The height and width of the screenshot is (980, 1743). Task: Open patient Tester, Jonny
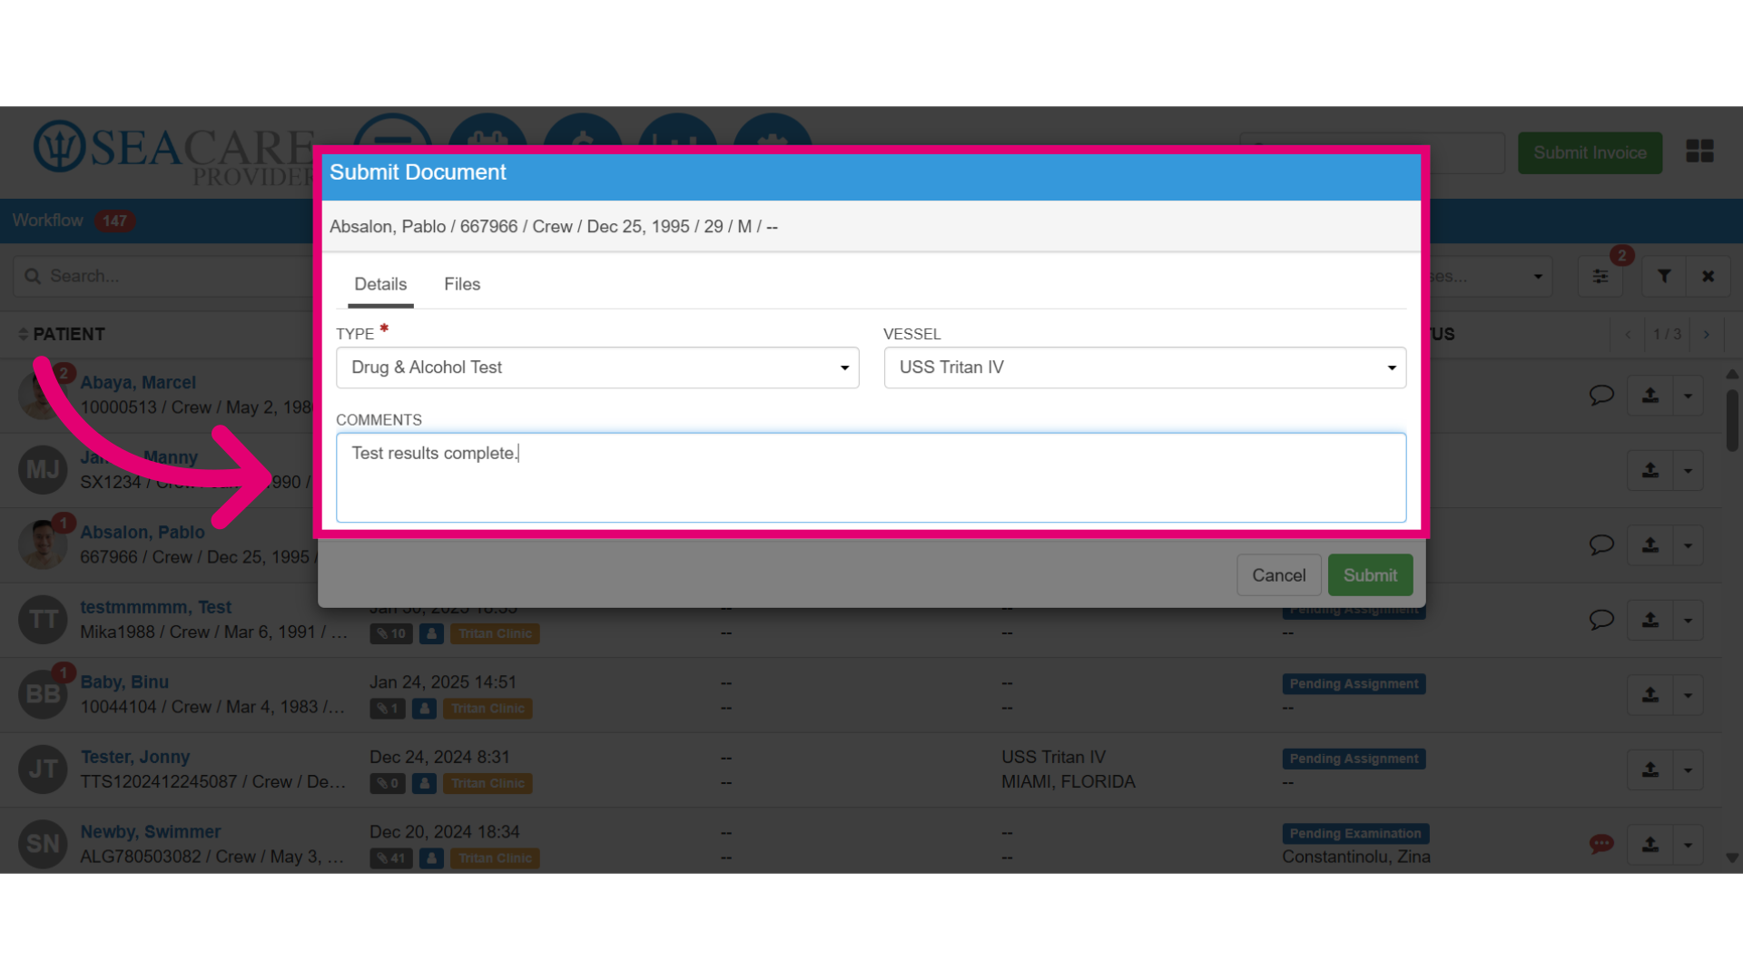[135, 757]
